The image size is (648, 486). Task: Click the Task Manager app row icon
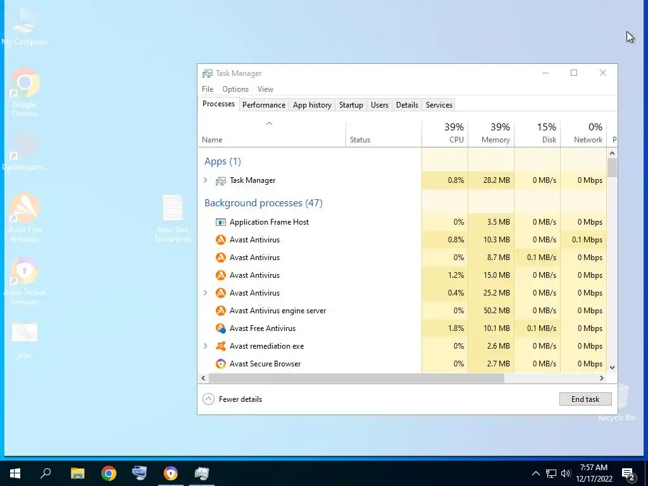point(221,180)
